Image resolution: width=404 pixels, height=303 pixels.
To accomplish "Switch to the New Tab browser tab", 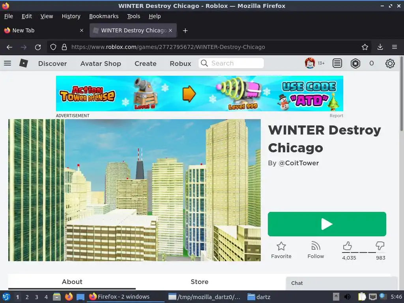I will pos(44,30).
